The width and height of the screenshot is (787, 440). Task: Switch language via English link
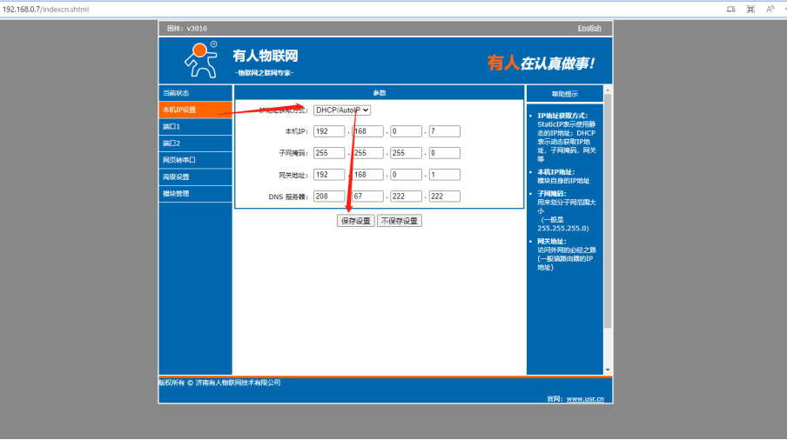[x=589, y=29]
